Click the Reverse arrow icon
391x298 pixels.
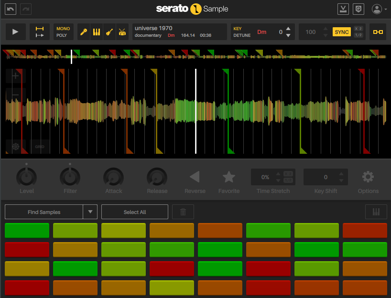pyautogui.click(x=195, y=177)
